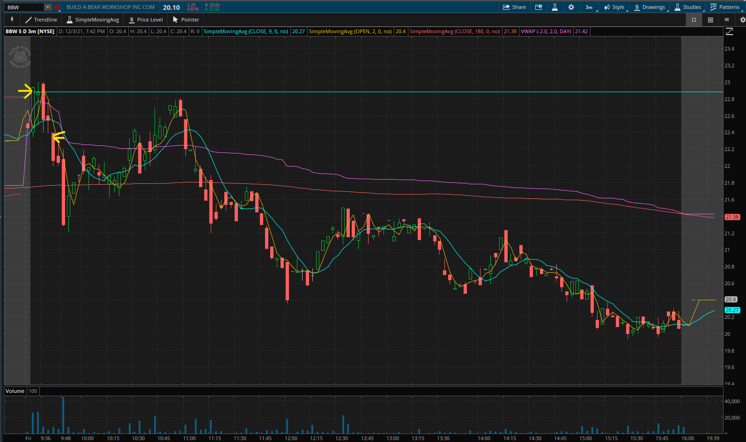Switch to the chart grid layout

[x=710, y=20]
